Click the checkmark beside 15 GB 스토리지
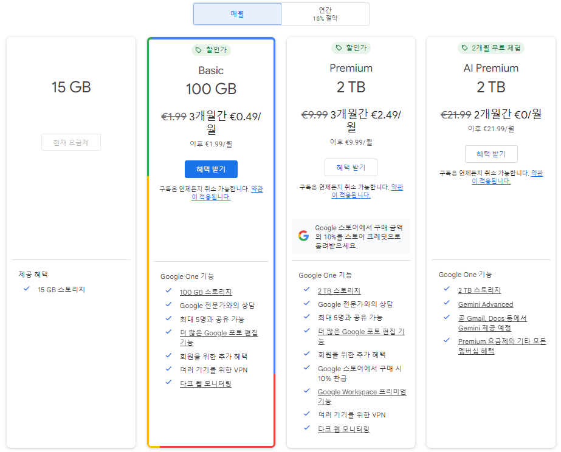The width and height of the screenshot is (561, 452). pyautogui.click(x=27, y=289)
